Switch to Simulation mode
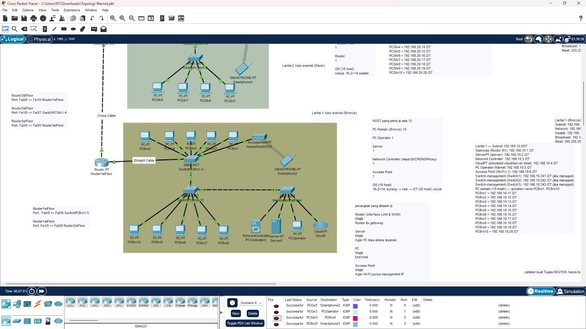The image size is (586, 329). pyautogui.click(x=570, y=292)
